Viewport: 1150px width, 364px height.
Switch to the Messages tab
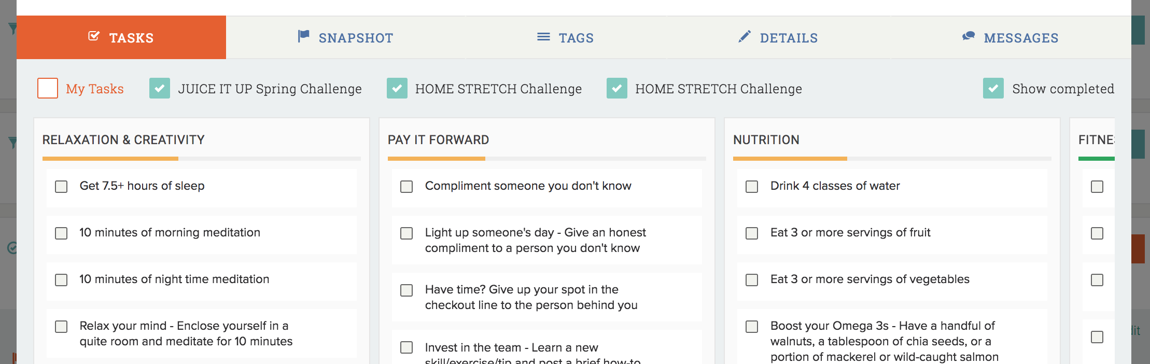click(1020, 38)
